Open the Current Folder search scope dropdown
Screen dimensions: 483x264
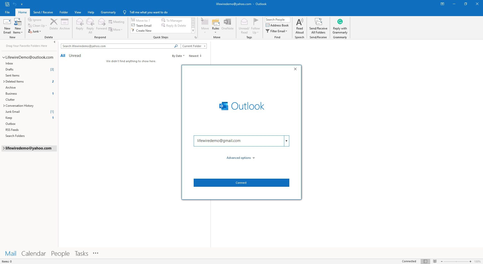[194, 46]
